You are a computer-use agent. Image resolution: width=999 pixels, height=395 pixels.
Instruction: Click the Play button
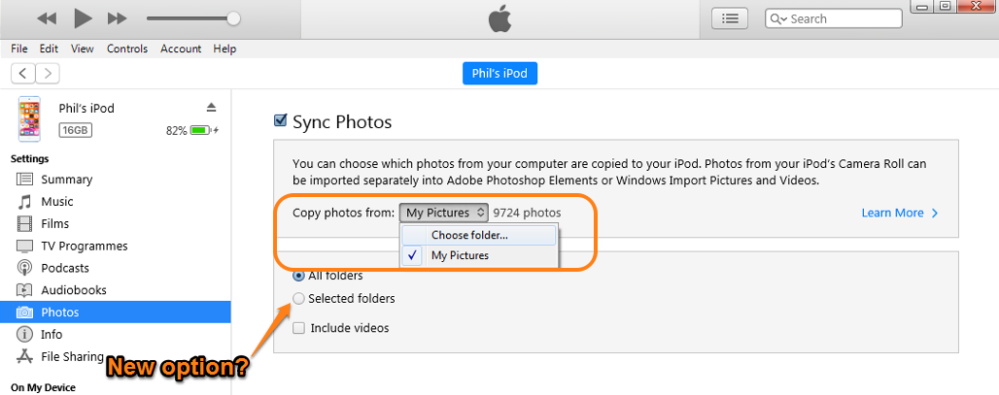click(83, 18)
